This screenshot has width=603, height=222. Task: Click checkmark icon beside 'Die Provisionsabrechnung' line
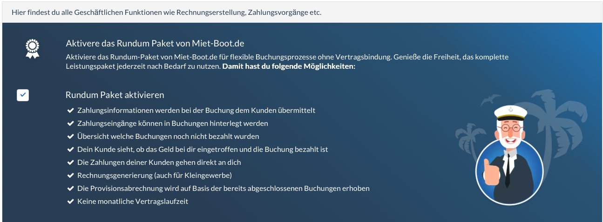point(71,189)
